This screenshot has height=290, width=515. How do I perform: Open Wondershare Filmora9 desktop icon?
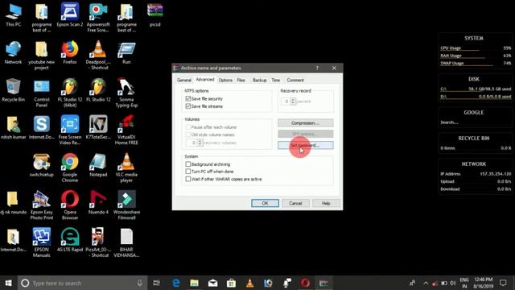coord(126,205)
